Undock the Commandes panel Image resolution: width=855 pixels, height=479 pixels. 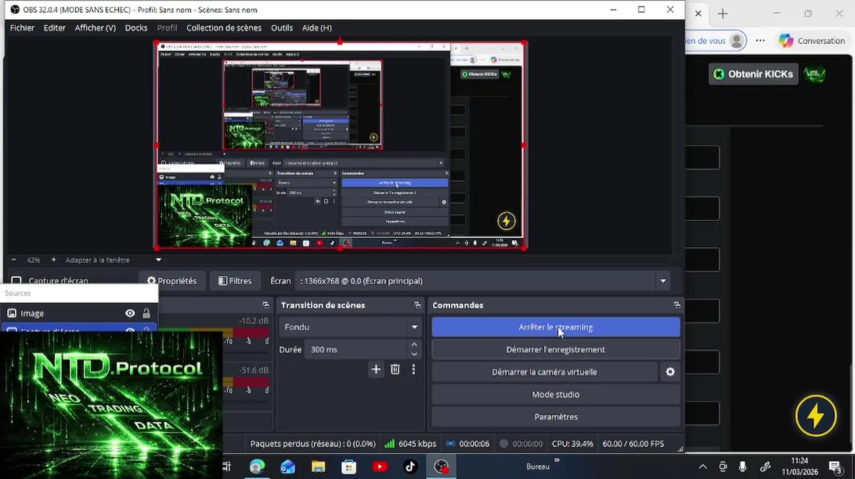[677, 305]
